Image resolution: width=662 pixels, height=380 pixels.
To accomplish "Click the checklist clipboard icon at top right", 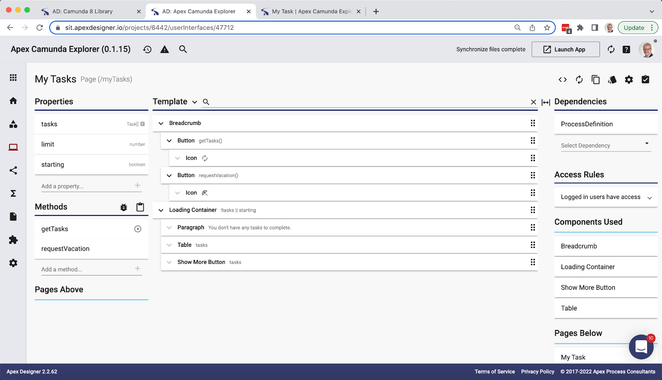I will tap(645, 79).
